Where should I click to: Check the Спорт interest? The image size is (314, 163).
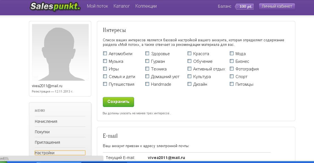(232, 76)
